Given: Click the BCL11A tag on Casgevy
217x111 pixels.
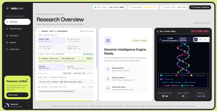Looking at the screenshot, I should click(x=89, y=59).
